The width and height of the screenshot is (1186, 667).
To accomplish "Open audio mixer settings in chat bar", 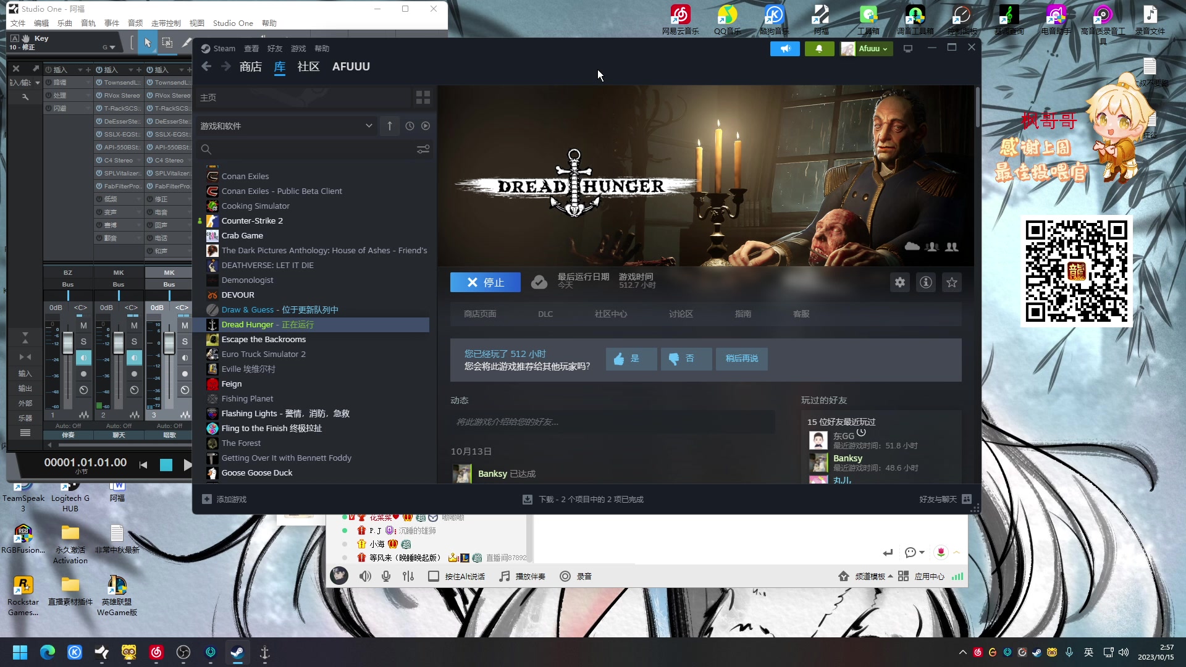I will point(408,576).
